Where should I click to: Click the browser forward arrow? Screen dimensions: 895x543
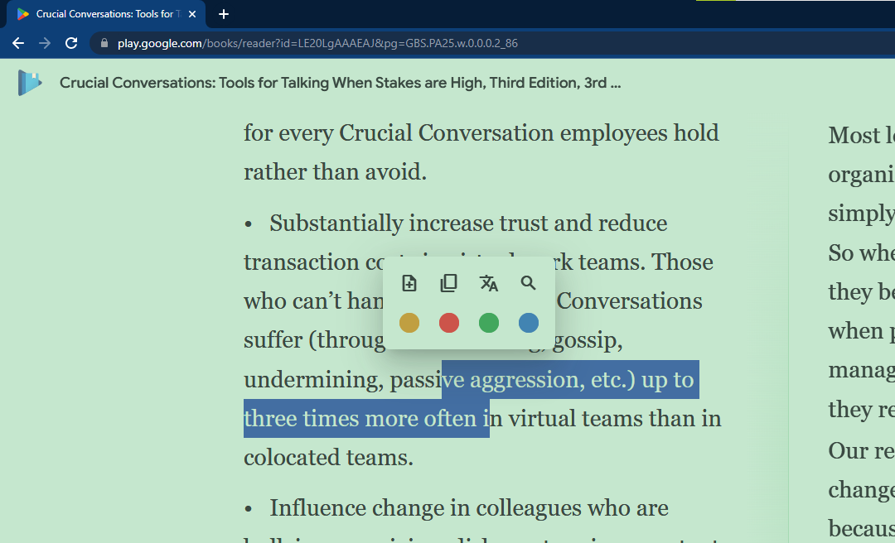point(45,43)
